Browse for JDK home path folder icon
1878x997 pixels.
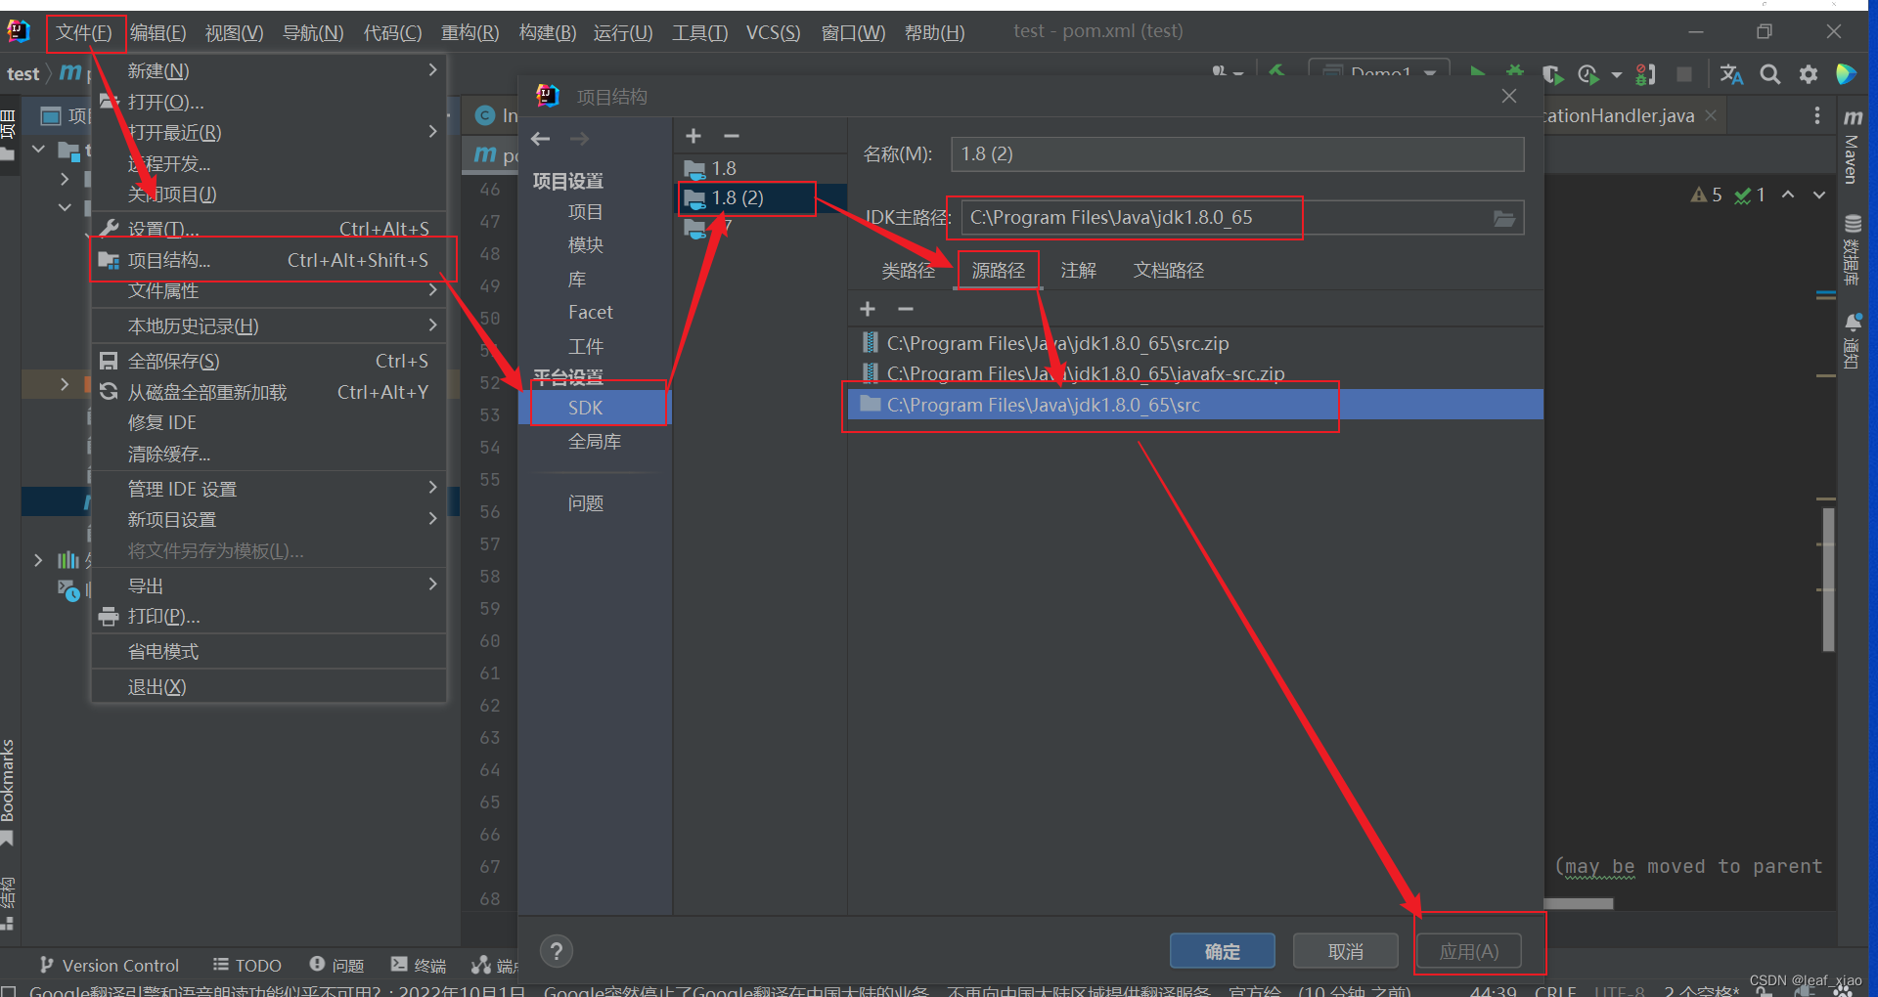(1504, 218)
